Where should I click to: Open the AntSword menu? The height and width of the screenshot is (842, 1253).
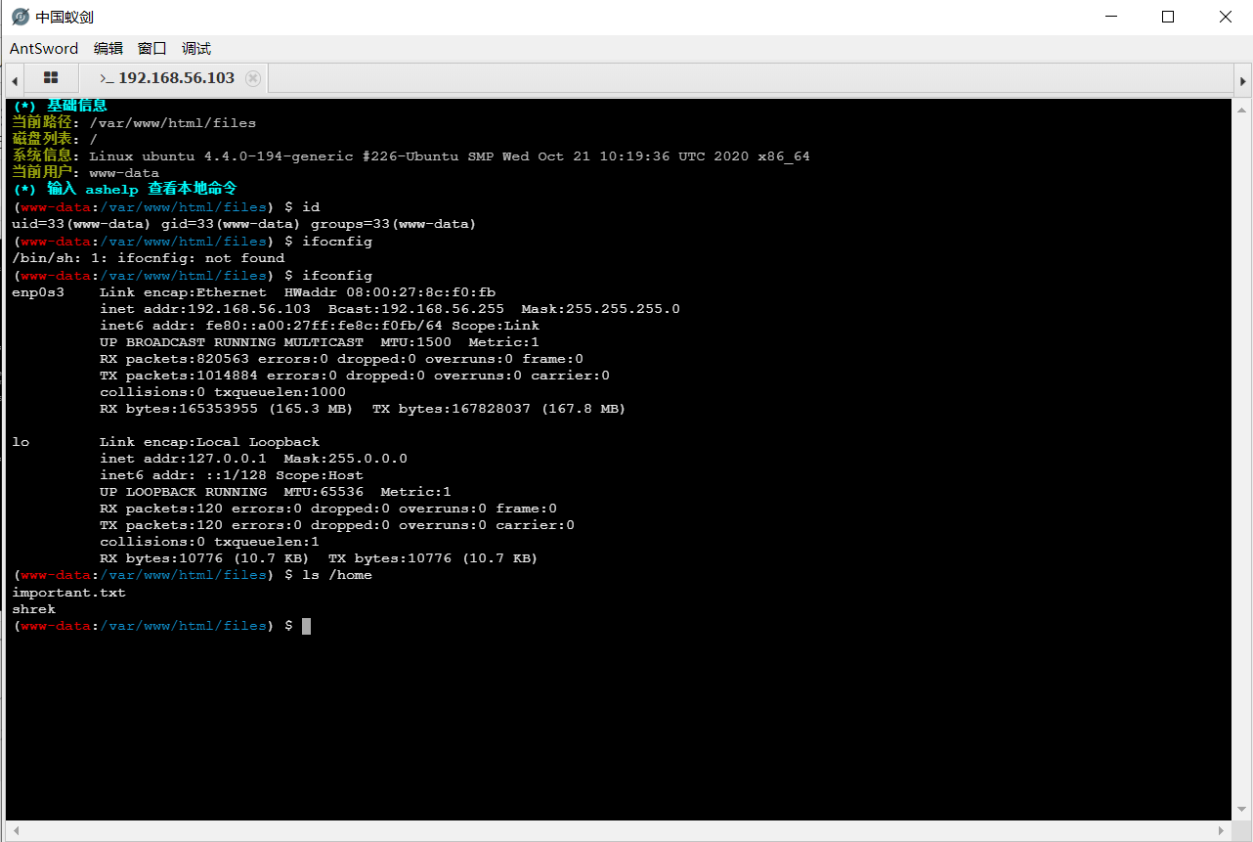[x=43, y=48]
